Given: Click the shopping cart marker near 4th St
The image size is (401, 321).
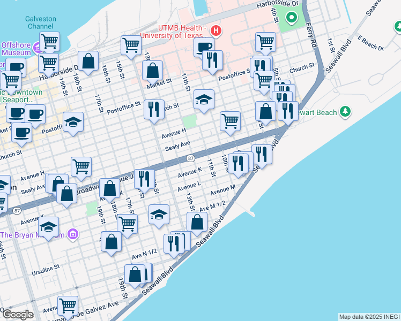Looking at the screenshot, I should tap(265, 42).
